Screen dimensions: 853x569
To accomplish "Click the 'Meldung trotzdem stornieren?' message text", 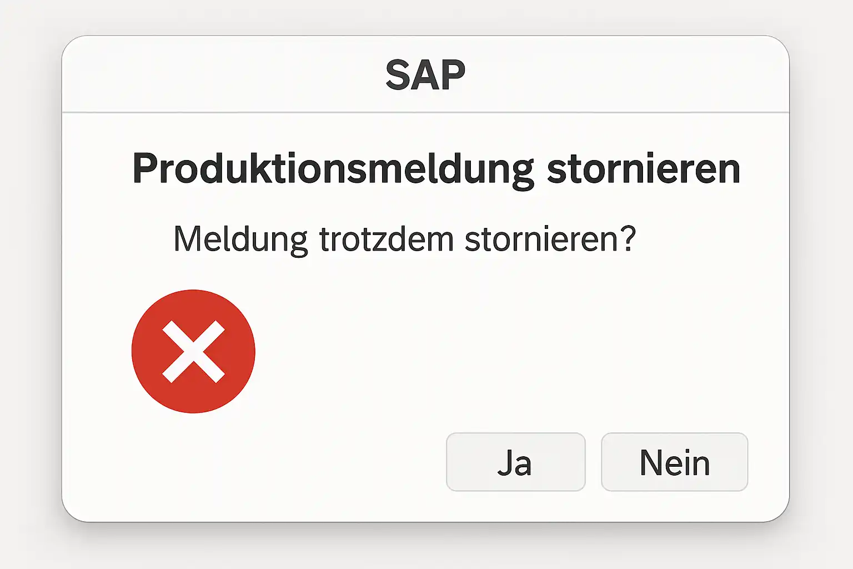I will click(x=404, y=239).
